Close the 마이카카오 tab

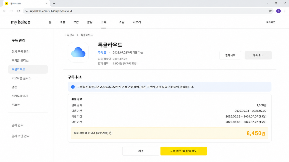tap(47, 3)
